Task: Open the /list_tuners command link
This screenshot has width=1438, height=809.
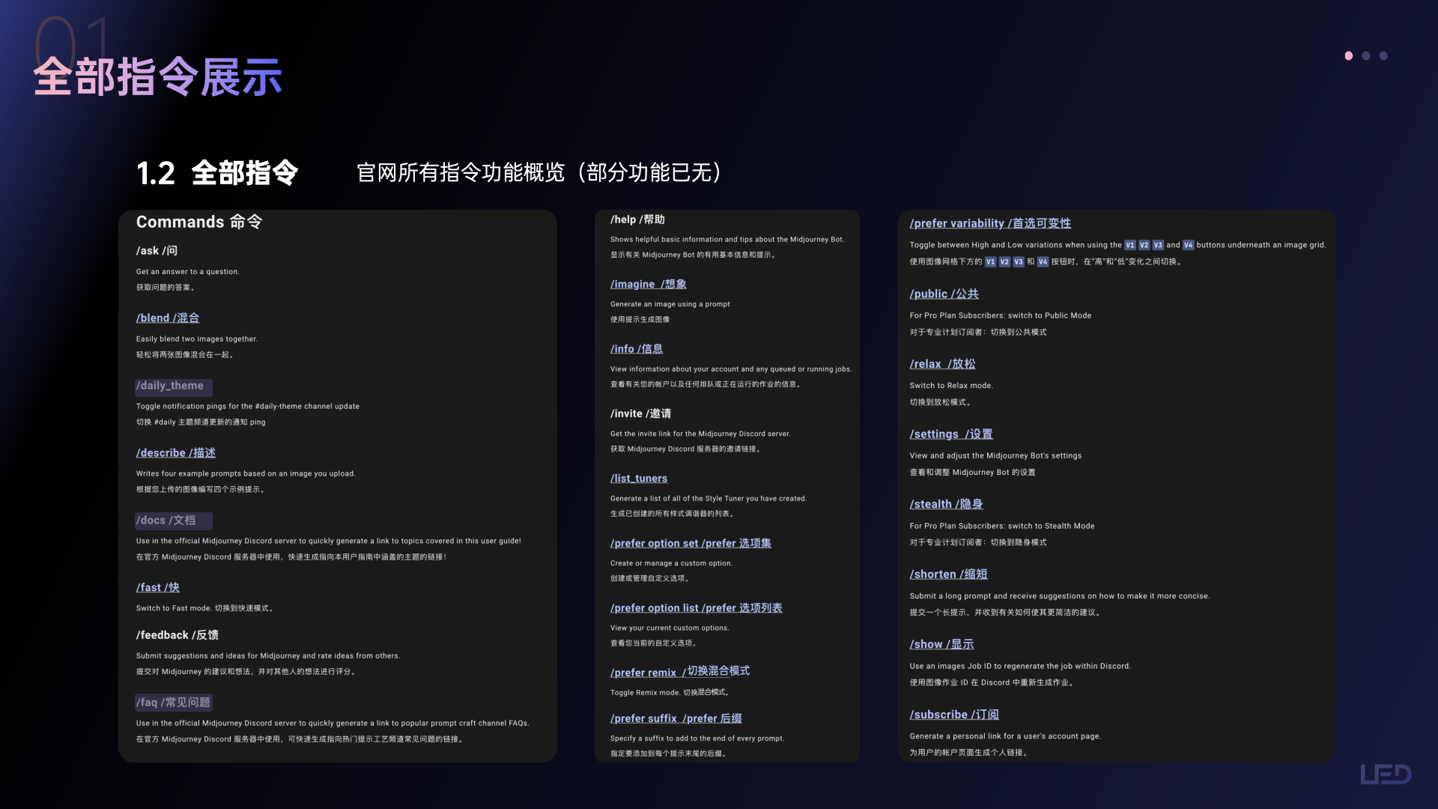Action: [639, 479]
